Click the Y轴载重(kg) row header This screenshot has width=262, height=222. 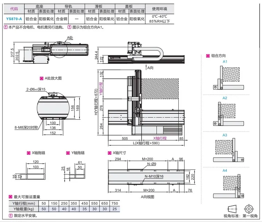[x=22, y=208]
